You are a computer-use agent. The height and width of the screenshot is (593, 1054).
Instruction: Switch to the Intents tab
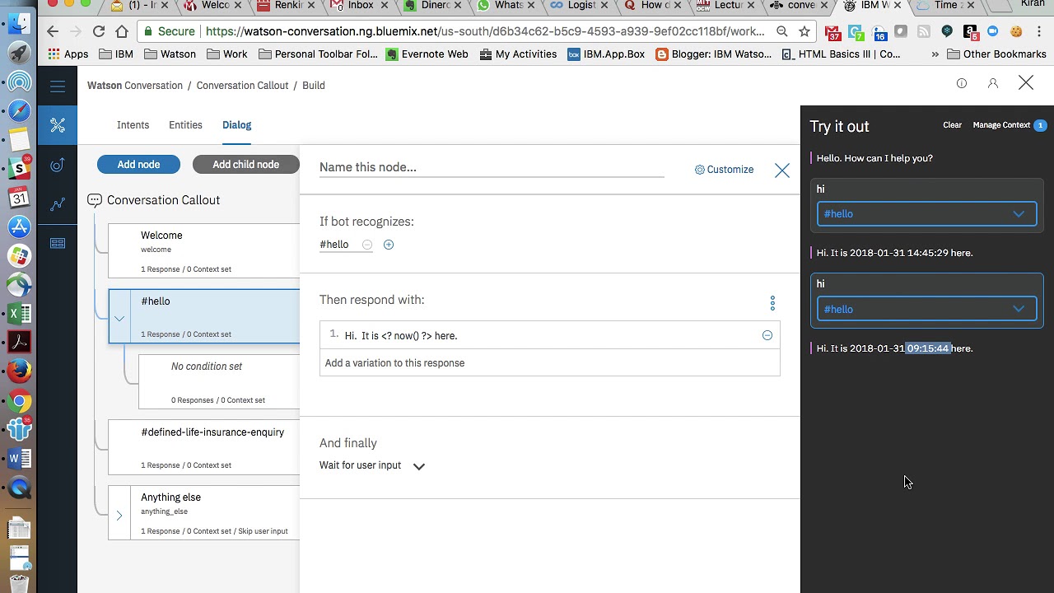(x=133, y=125)
